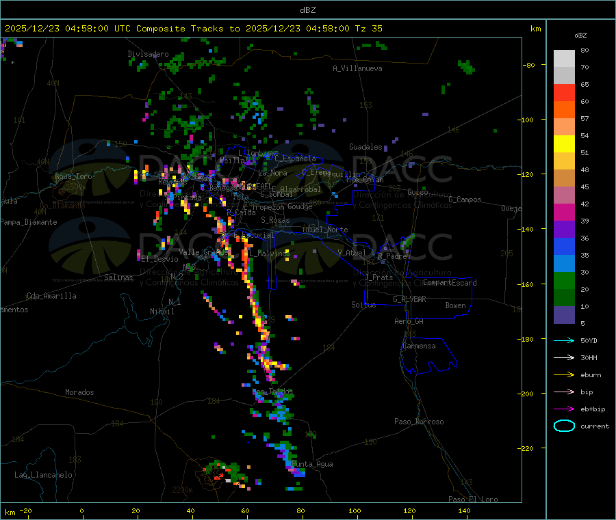Image resolution: width=616 pixels, height=520 pixels.
Task: Click the 'Divisadero' map label
Action: [148, 54]
